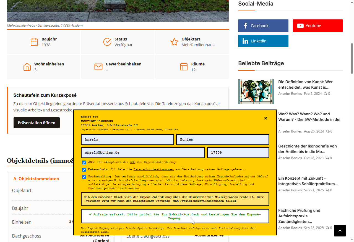Close the Exposé dialog with the X

point(265,118)
